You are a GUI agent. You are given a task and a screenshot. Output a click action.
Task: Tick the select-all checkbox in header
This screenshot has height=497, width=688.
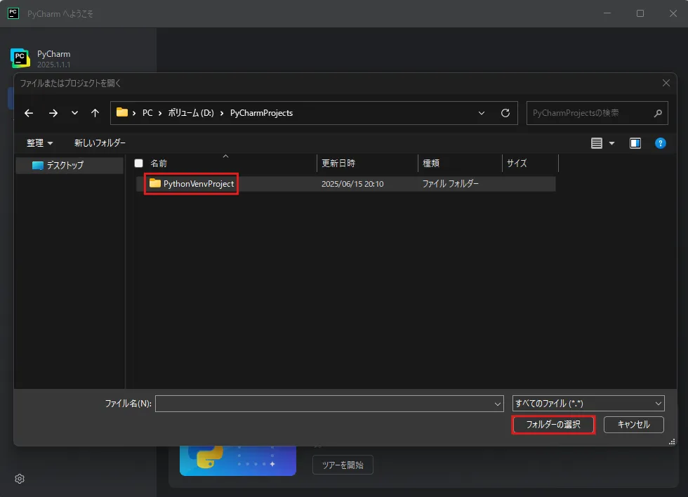click(x=139, y=163)
